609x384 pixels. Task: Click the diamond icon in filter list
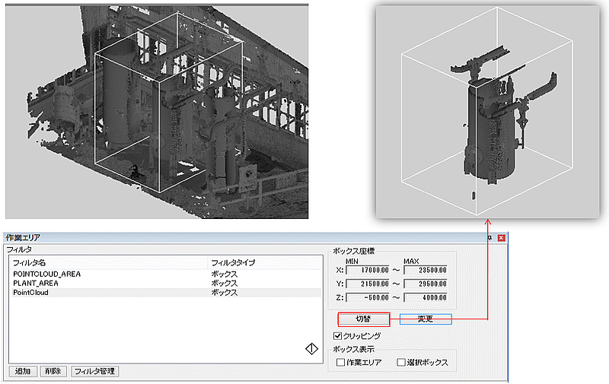[x=311, y=349]
